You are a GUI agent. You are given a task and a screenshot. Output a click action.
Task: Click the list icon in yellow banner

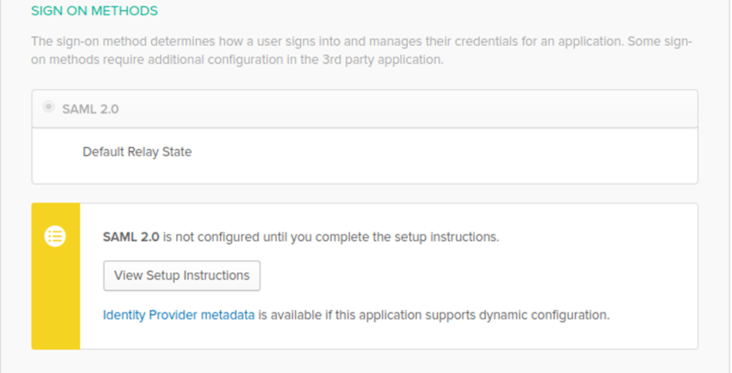(55, 237)
